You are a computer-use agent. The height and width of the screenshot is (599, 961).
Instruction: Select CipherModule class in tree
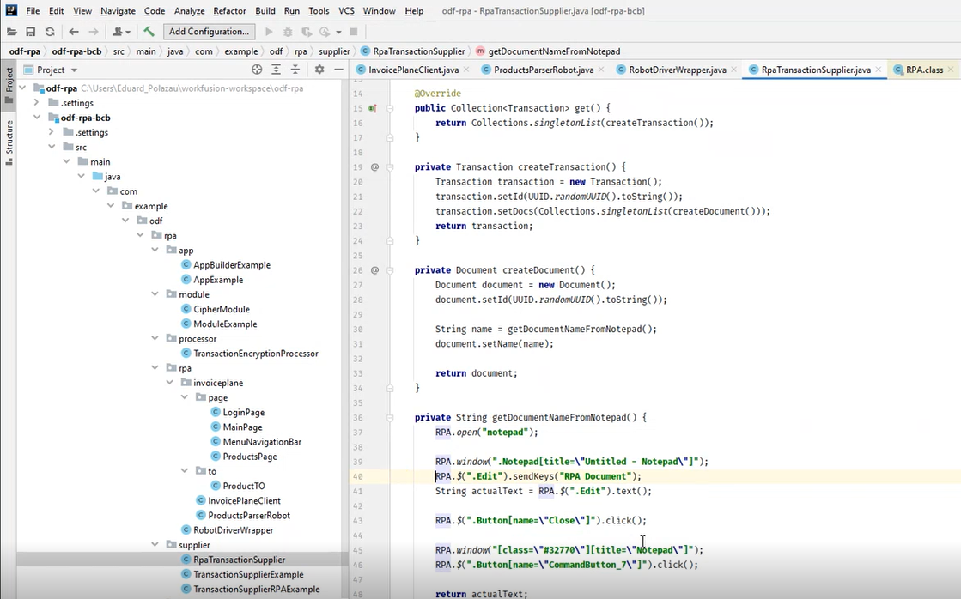[222, 309]
